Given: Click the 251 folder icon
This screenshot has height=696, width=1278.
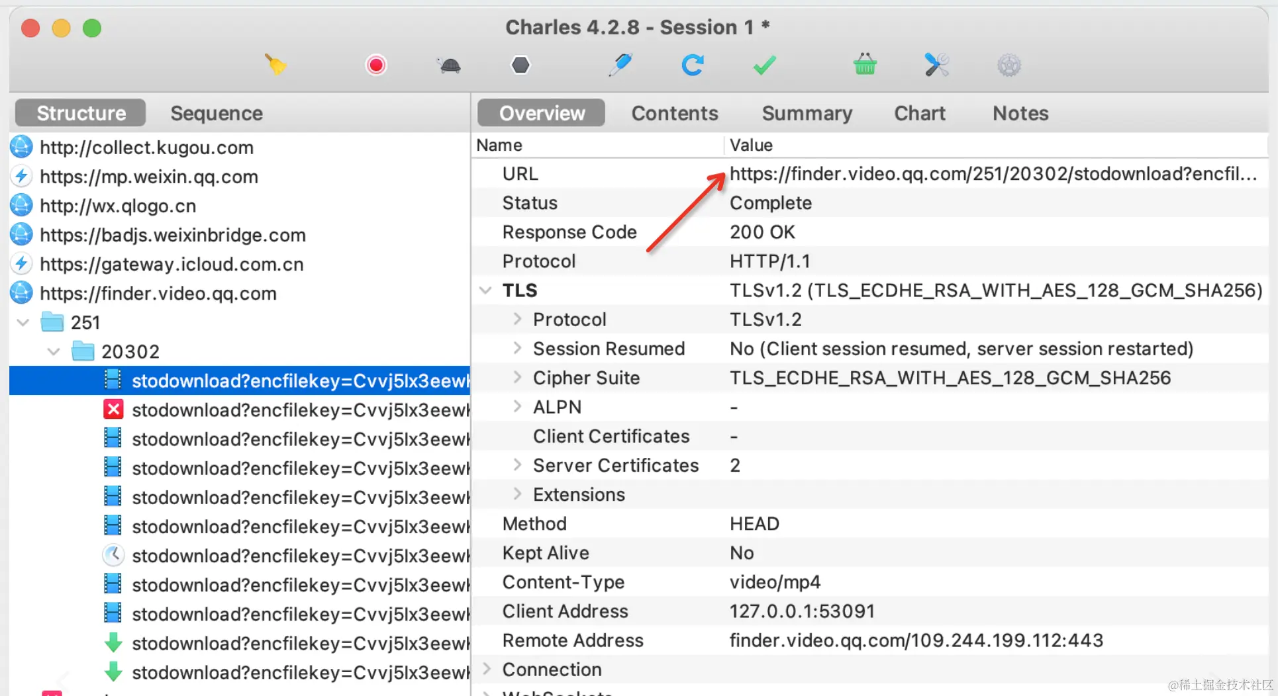Looking at the screenshot, I should coord(52,322).
